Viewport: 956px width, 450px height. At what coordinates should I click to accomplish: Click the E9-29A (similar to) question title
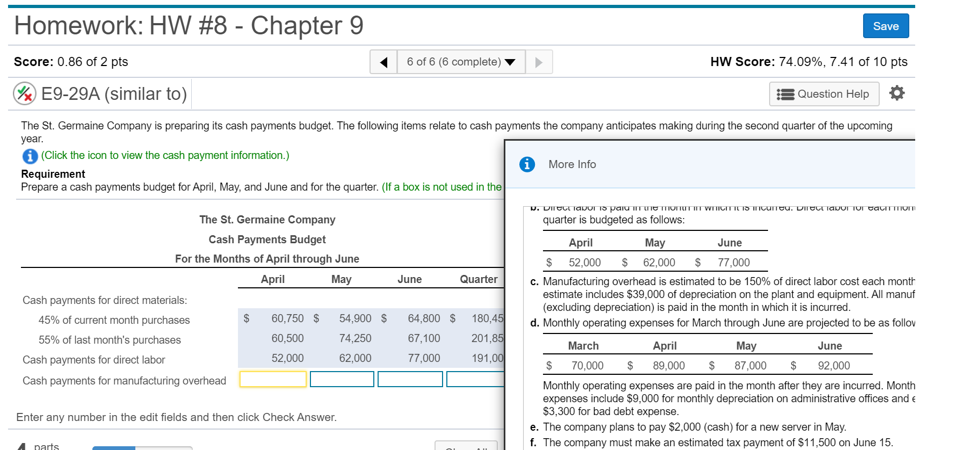click(114, 94)
